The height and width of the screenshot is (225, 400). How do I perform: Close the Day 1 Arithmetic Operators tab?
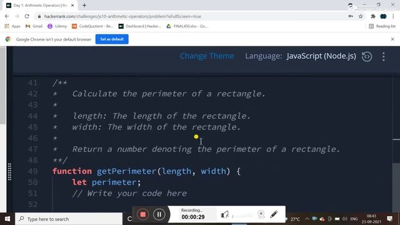72,5
